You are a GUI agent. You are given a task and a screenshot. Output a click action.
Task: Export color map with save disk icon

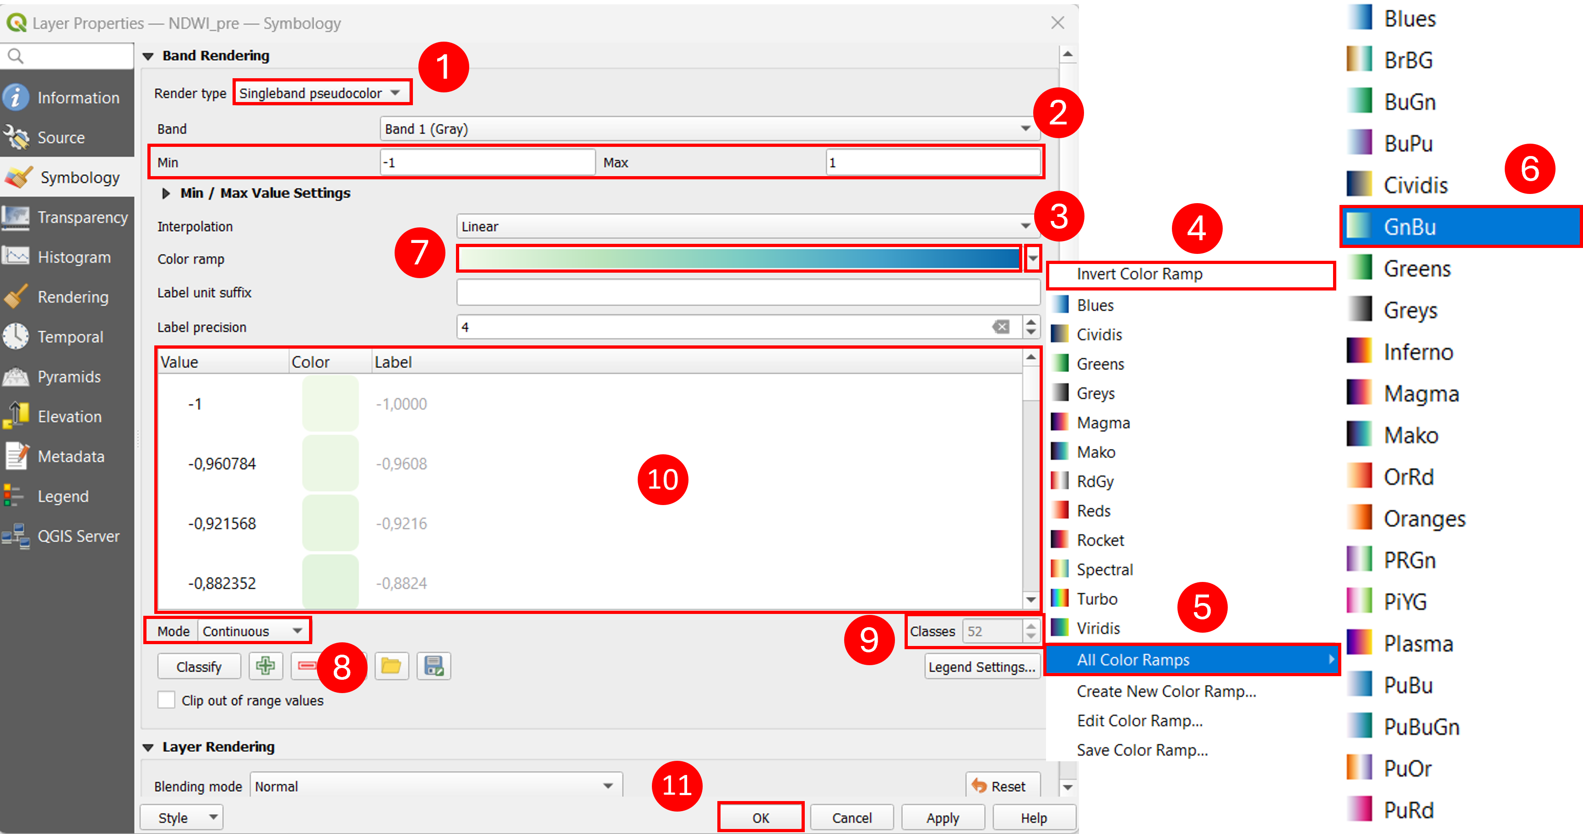433,666
